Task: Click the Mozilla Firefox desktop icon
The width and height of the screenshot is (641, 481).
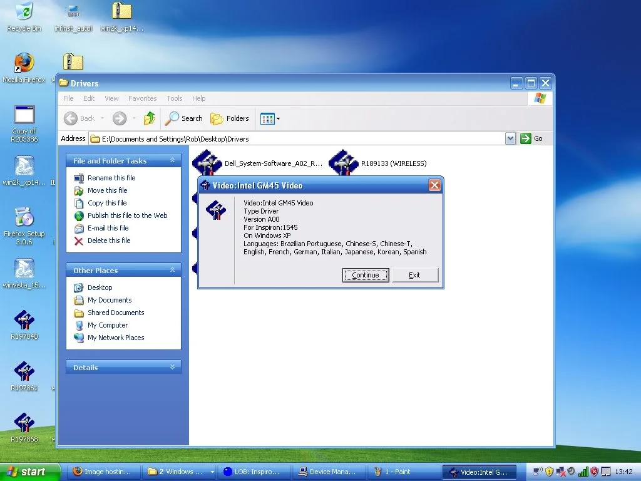Action: coord(24,68)
